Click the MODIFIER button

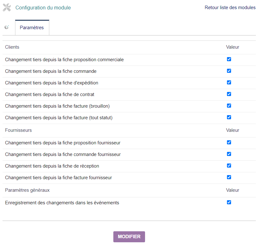coord(129,237)
